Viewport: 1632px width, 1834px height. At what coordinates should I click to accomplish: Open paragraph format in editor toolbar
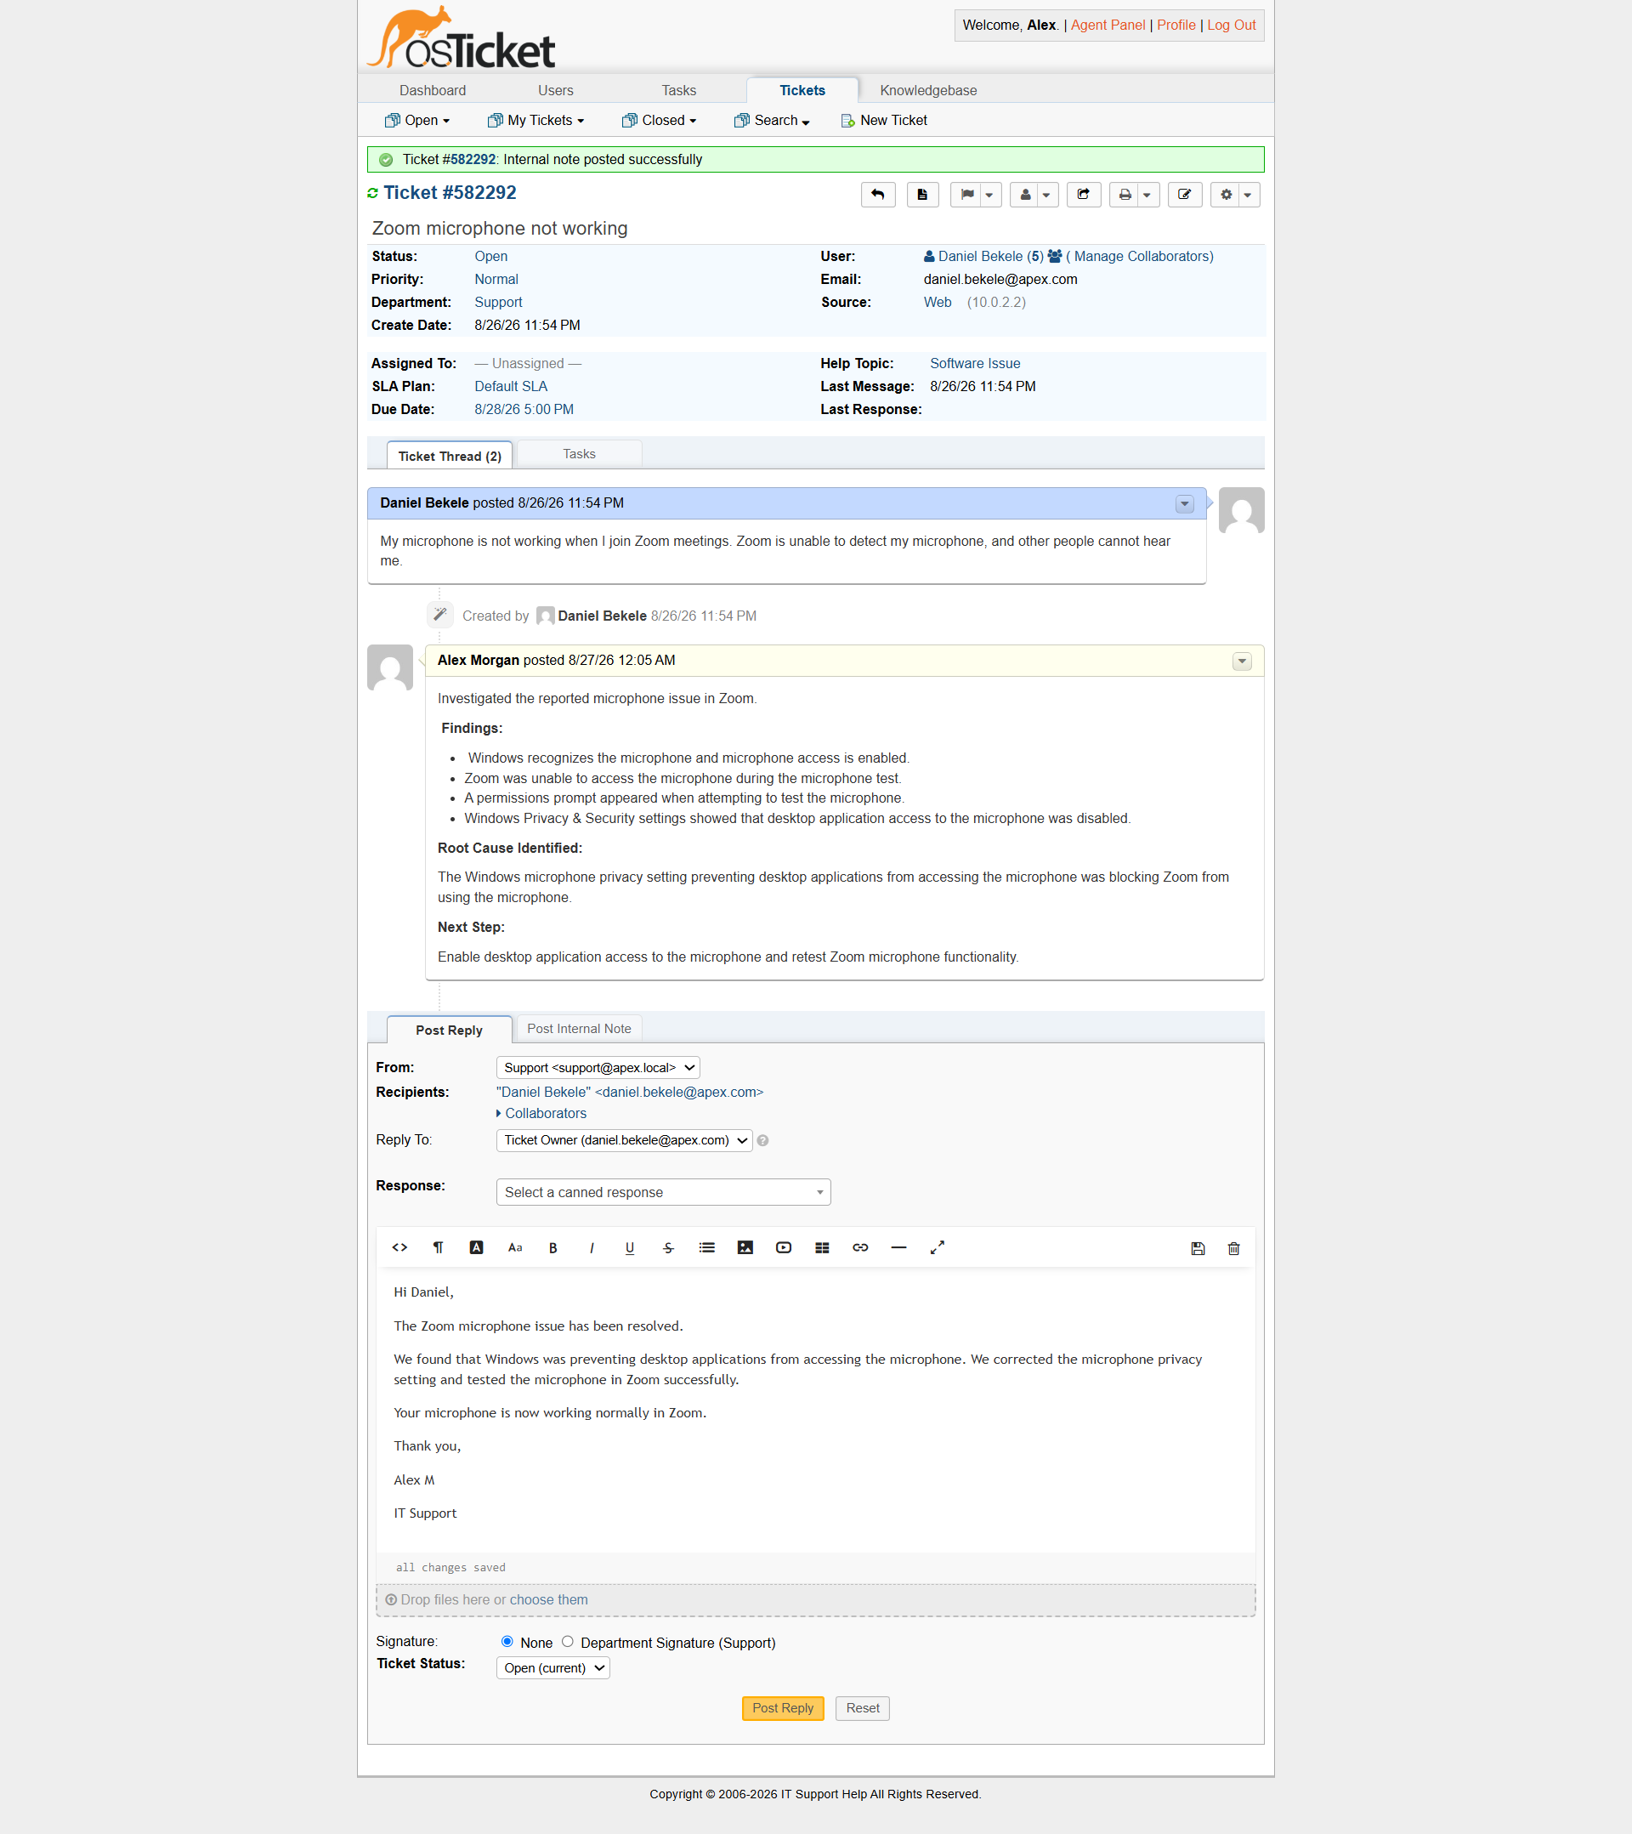[x=438, y=1247]
